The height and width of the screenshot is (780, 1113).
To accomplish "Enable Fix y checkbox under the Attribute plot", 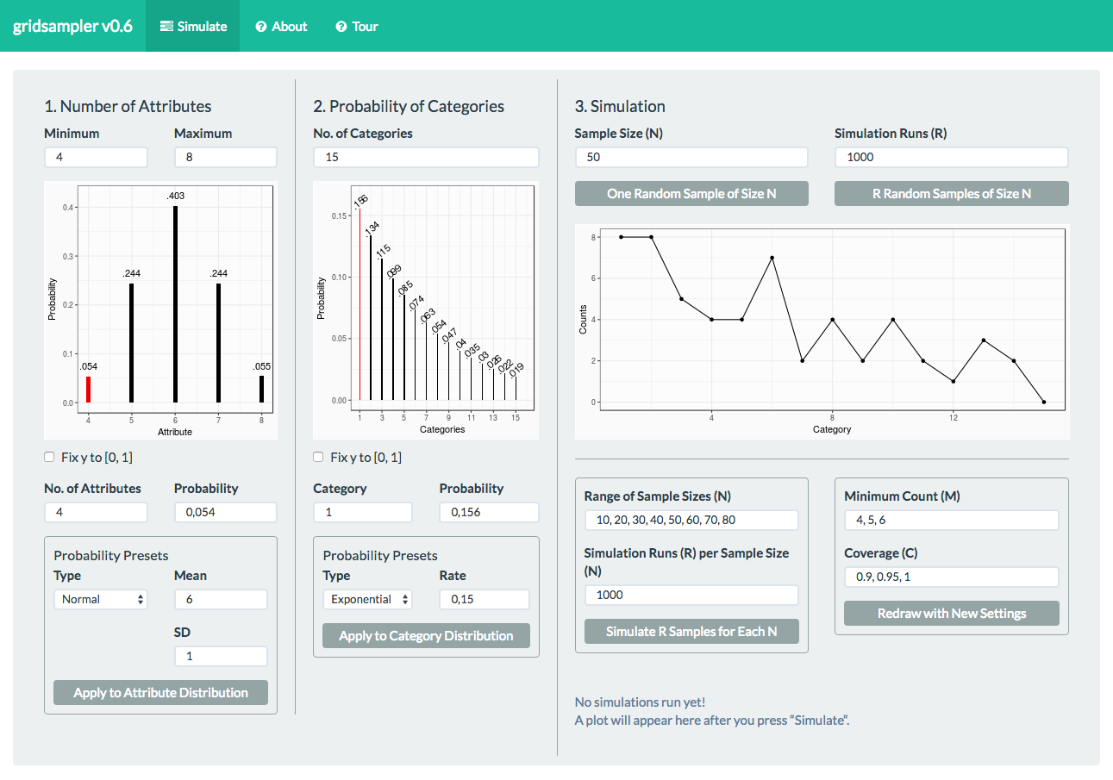I will pos(49,457).
